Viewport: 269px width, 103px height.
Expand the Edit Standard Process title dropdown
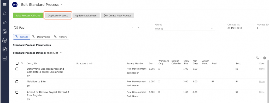coord(62,5)
